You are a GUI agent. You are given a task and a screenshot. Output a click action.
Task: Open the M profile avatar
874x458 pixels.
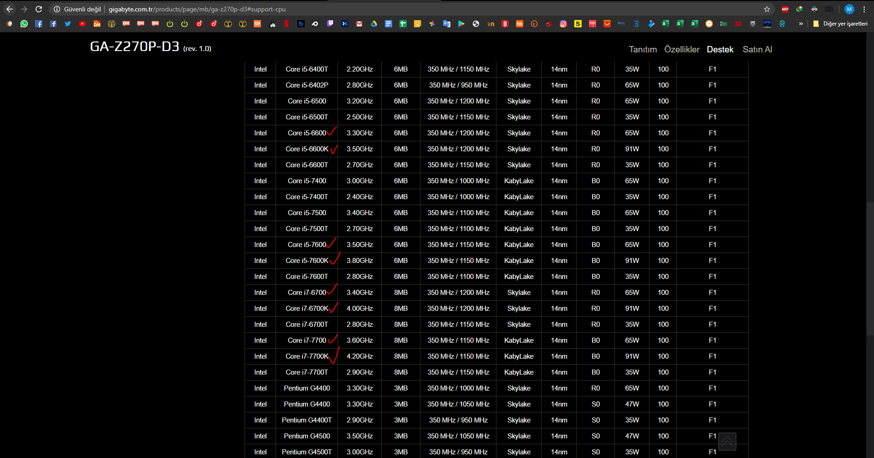tap(849, 9)
